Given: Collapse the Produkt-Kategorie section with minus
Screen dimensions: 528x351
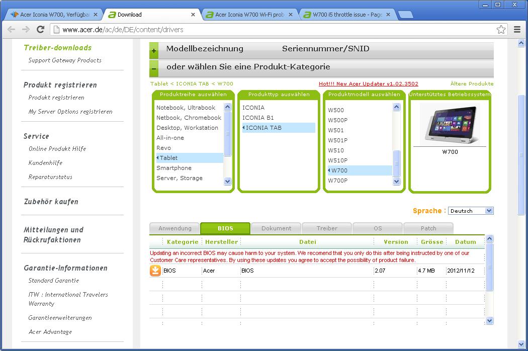Looking at the screenshot, I should [154, 69].
